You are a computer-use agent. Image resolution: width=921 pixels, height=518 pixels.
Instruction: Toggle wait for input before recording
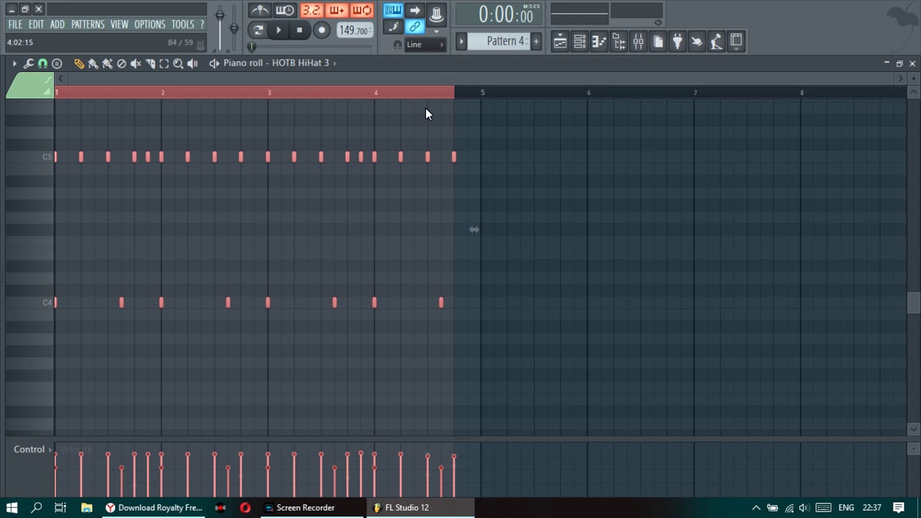click(x=285, y=10)
